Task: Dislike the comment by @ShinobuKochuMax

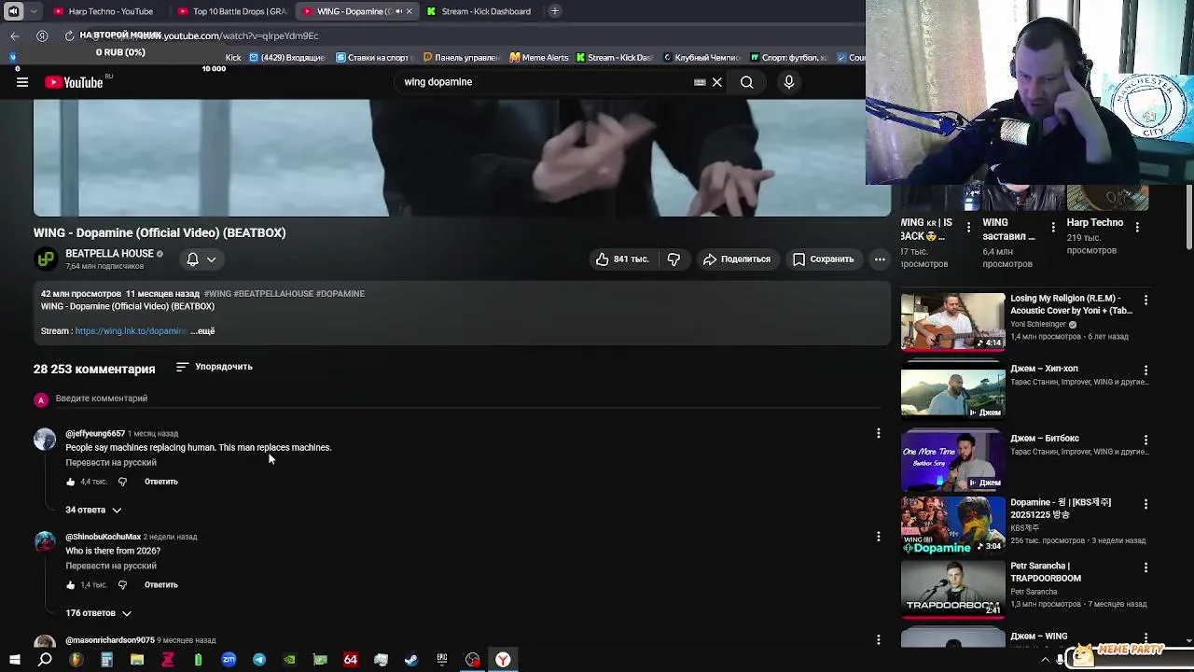Action: [x=122, y=585]
